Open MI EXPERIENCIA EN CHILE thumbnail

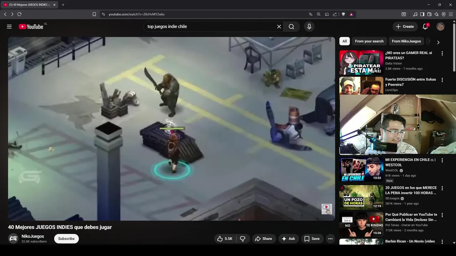(x=361, y=169)
